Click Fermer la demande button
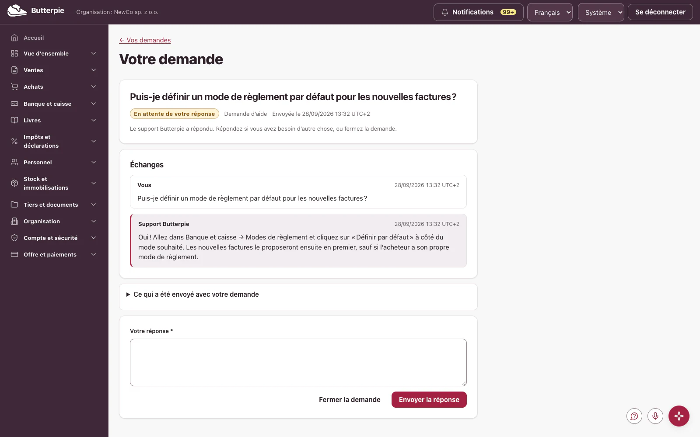 pyautogui.click(x=350, y=400)
